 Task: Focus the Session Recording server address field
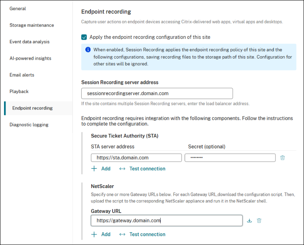(157, 93)
